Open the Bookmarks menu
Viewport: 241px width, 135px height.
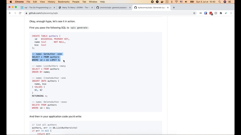click(x=64, y=2)
